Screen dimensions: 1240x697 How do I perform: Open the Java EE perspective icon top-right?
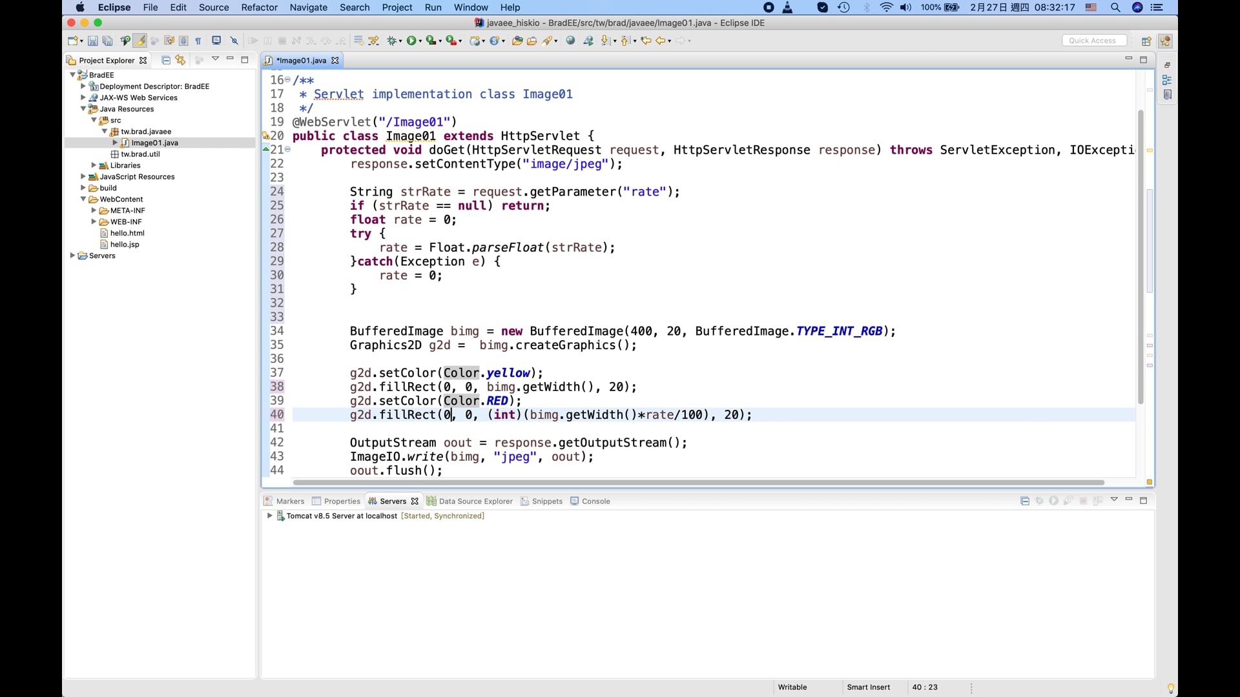[1166, 41]
